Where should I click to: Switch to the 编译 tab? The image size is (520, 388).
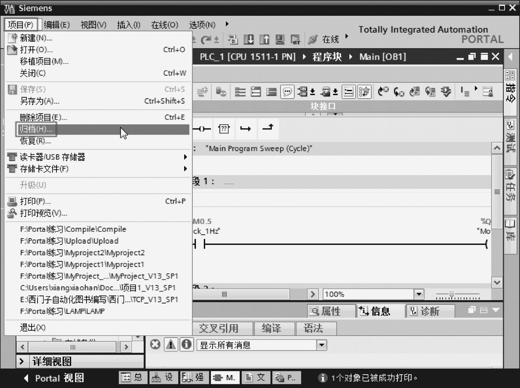271,329
